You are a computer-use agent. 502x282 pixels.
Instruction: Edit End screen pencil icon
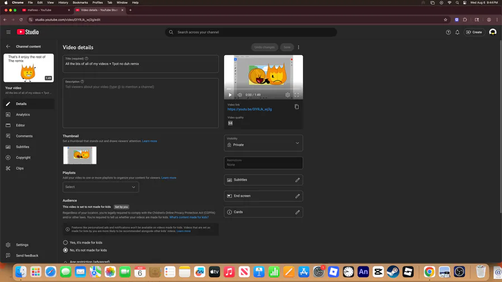297,196
